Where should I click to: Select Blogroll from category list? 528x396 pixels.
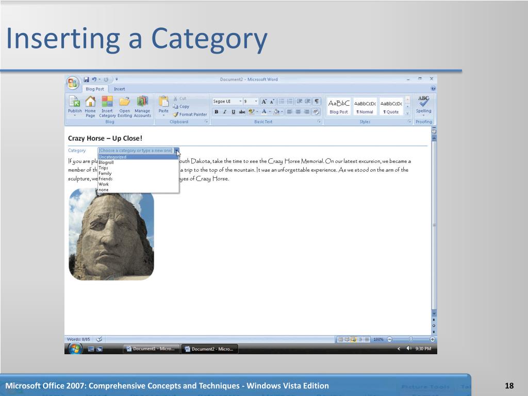click(x=138, y=162)
